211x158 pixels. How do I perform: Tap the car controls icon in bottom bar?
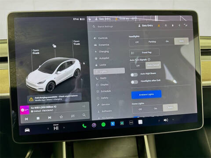27,130
